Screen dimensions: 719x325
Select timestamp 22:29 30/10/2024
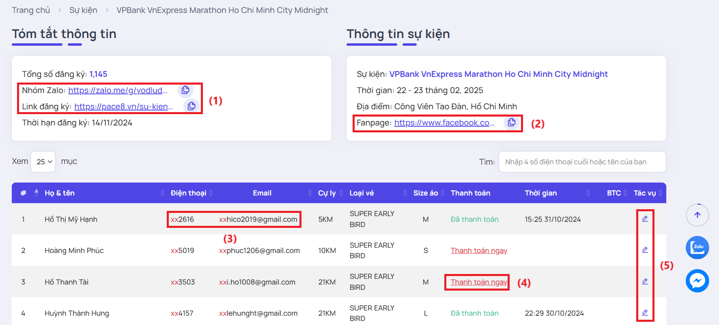coord(554,313)
